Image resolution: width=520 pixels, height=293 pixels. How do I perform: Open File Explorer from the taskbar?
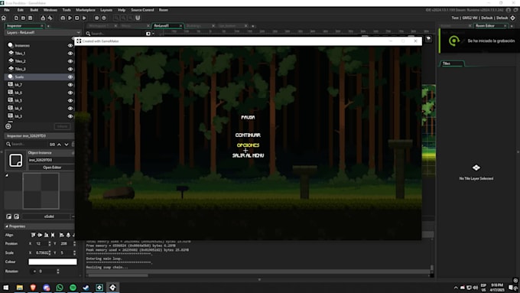point(20,288)
